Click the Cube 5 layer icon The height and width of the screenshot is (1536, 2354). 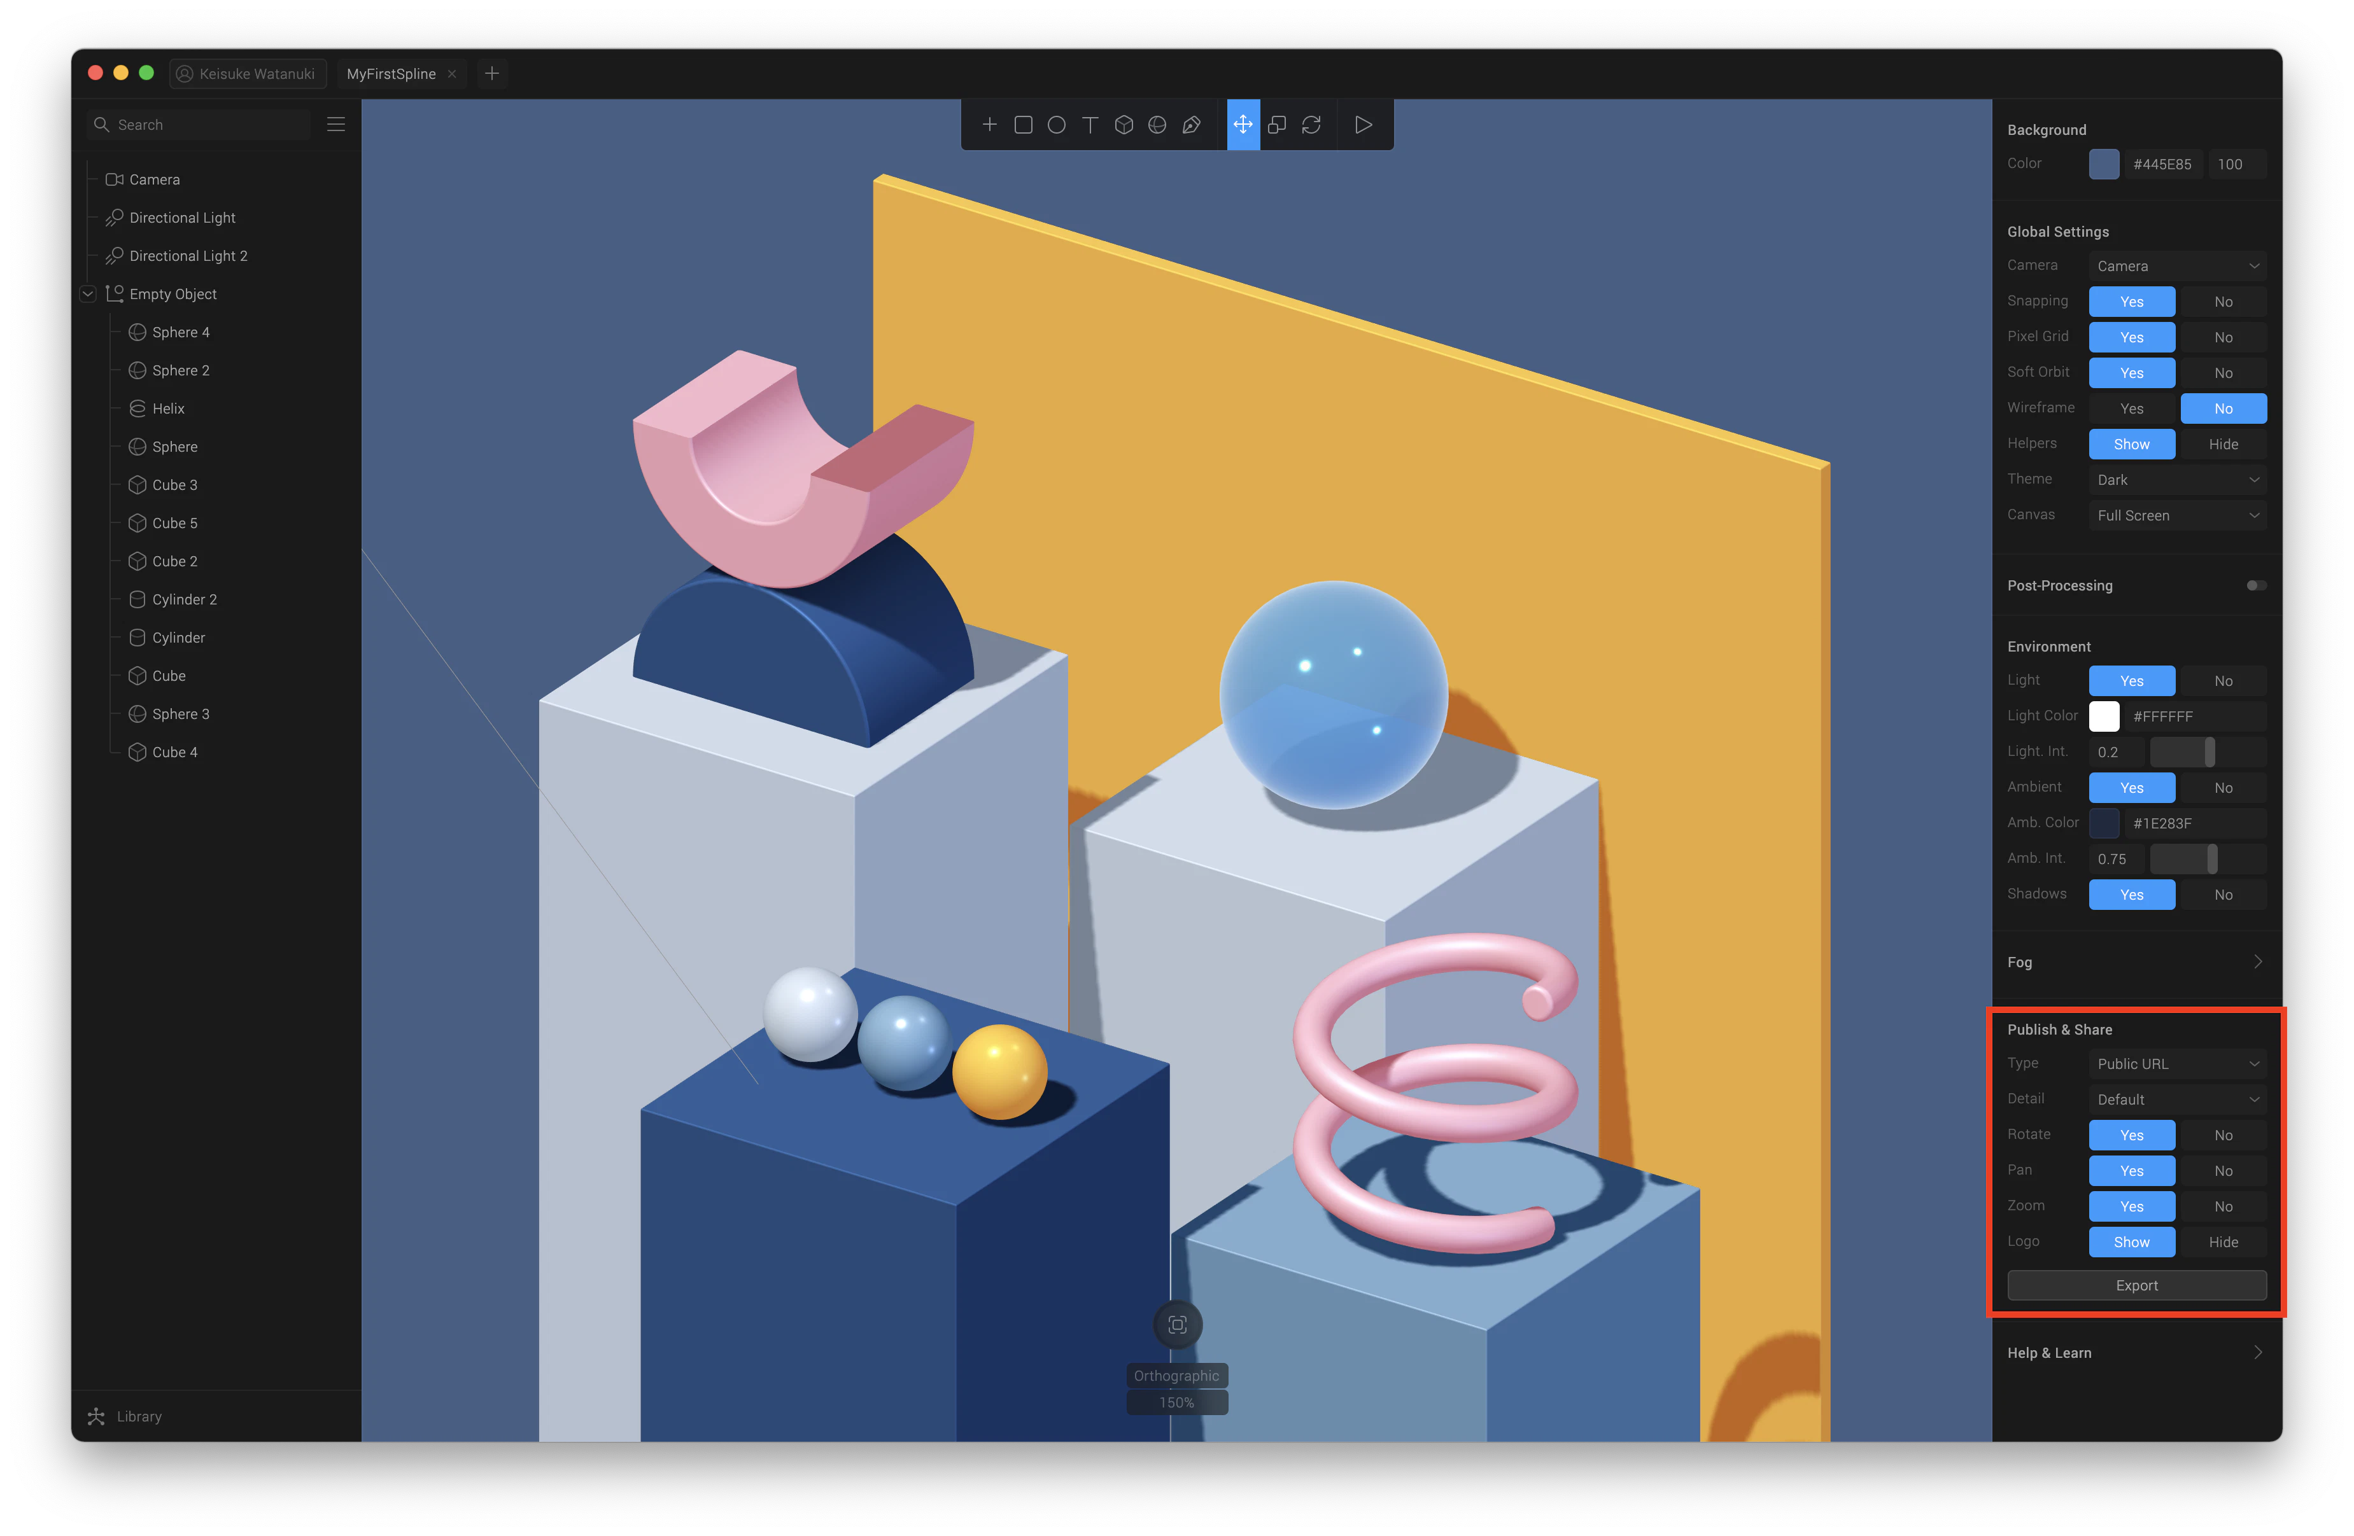coord(137,523)
